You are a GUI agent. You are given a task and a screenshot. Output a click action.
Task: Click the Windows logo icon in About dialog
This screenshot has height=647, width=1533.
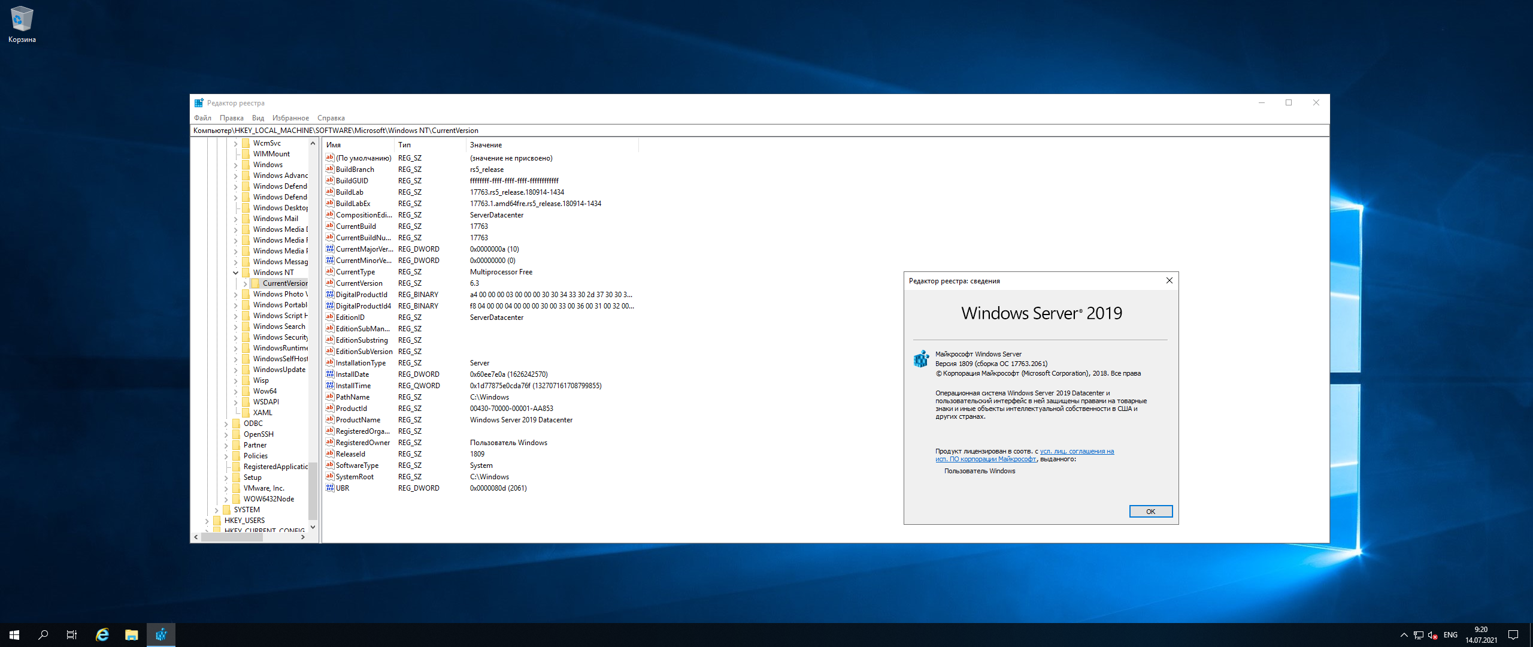(x=921, y=359)
